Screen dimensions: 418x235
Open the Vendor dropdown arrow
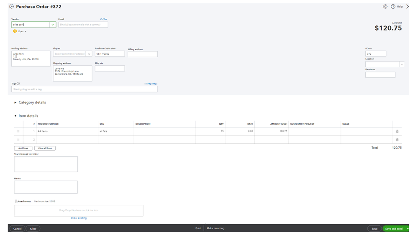[x=53, y=25]
